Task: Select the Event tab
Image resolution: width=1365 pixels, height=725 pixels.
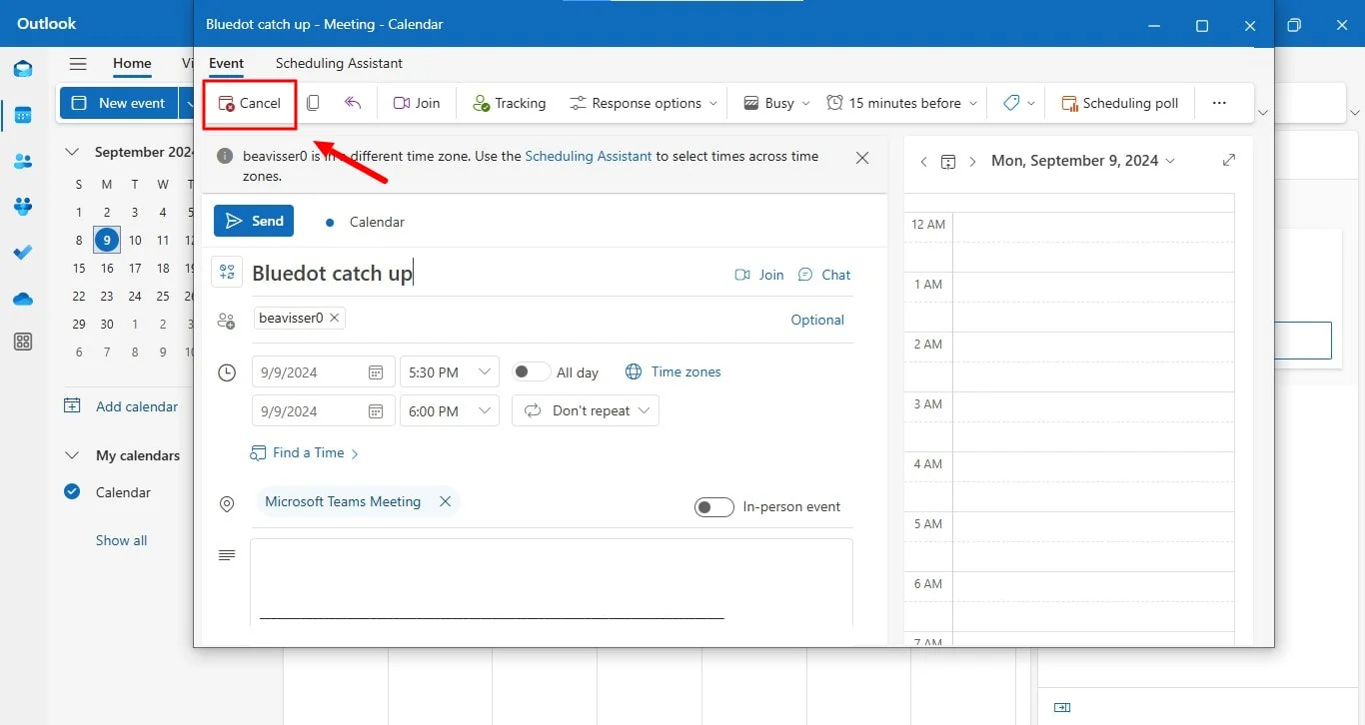Action: click(226, 63)
